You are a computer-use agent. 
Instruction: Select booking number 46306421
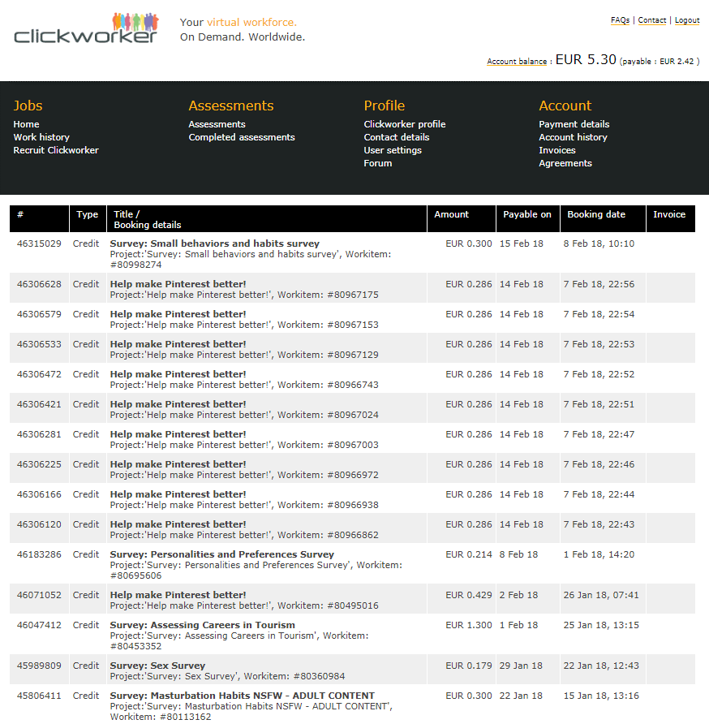point(39,404)
